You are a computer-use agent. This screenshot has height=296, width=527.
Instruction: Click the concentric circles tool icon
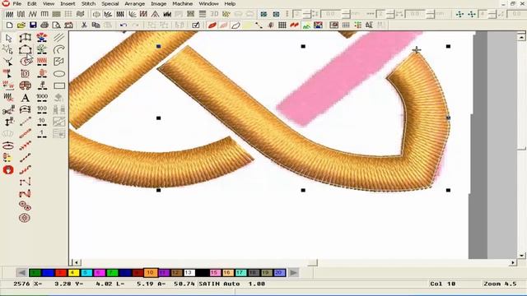[25, 218]
